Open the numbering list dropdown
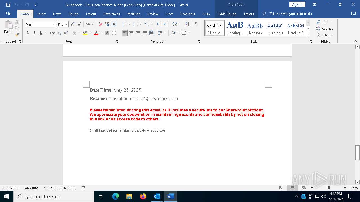The height and width of the screenshot is (202, 360). click(141, 24)
